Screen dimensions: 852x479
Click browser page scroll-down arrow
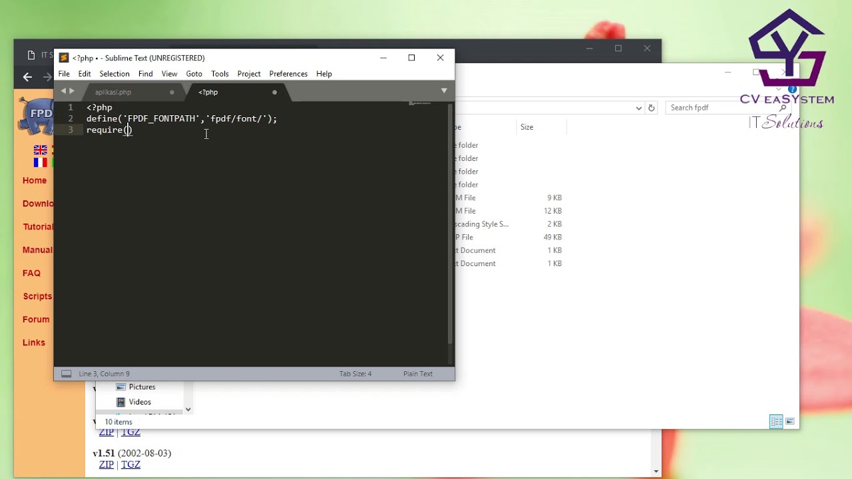pyautogui.click(x=656, y=472)
